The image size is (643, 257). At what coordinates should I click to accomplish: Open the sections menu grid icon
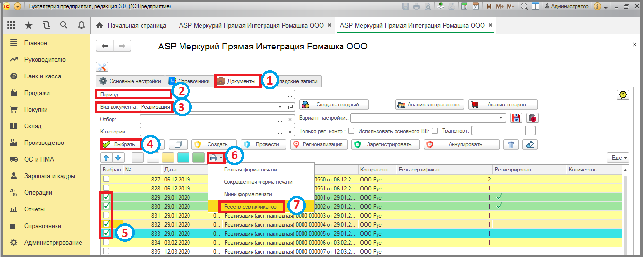tap(11, 25)
